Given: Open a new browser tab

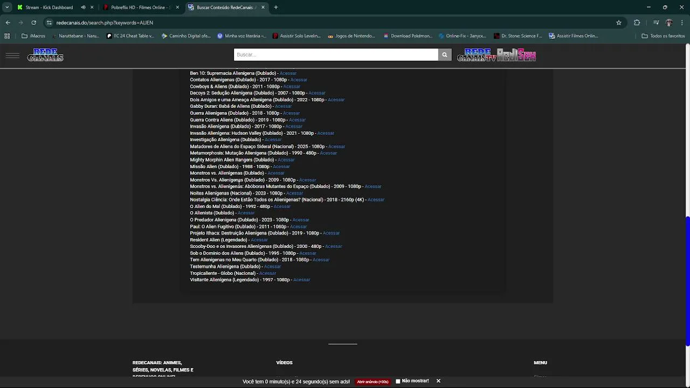Looking at the screenshot, I should (x=276, y=8).
